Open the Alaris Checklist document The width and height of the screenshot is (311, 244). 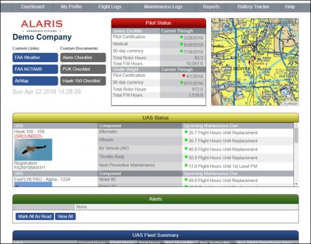pyautogui.click(x=83, y=58)
